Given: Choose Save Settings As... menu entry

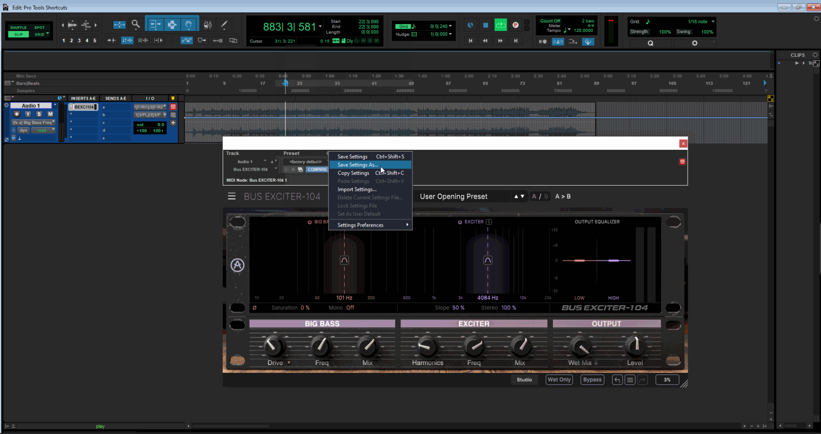Looking at the screenshot, I should click(370, 165).
